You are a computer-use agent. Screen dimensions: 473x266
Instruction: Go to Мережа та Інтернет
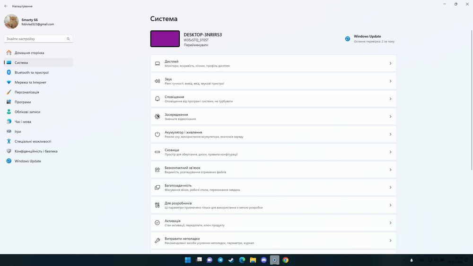click(38, 82)
